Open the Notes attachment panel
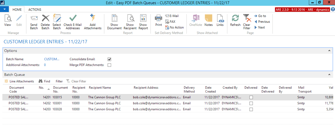Screen dimensions: 335x127 point(209,20)
